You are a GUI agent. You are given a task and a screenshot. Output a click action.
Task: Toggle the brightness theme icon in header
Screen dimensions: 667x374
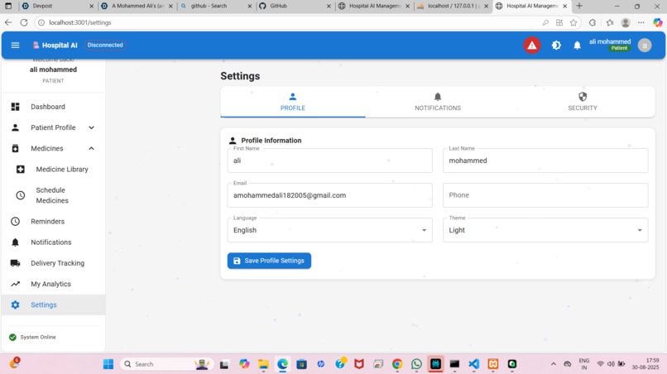click(556, 46)
